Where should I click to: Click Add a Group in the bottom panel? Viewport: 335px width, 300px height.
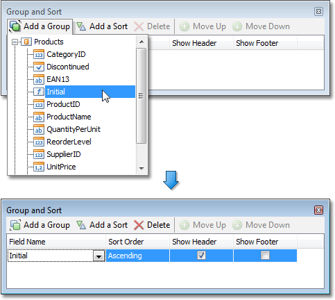40,225
